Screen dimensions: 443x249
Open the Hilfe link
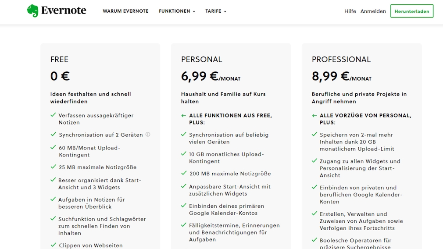(350, 11)
